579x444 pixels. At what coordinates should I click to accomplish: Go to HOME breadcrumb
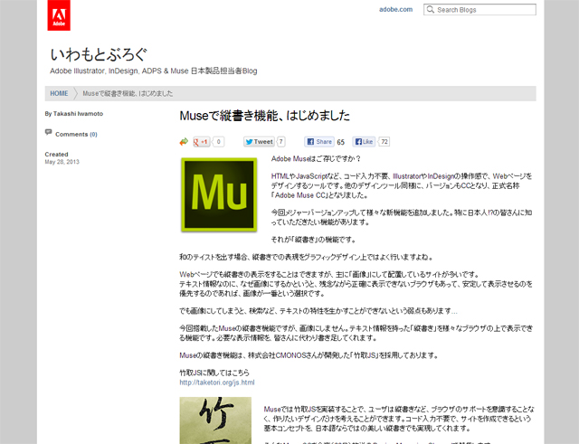point(59,93)
